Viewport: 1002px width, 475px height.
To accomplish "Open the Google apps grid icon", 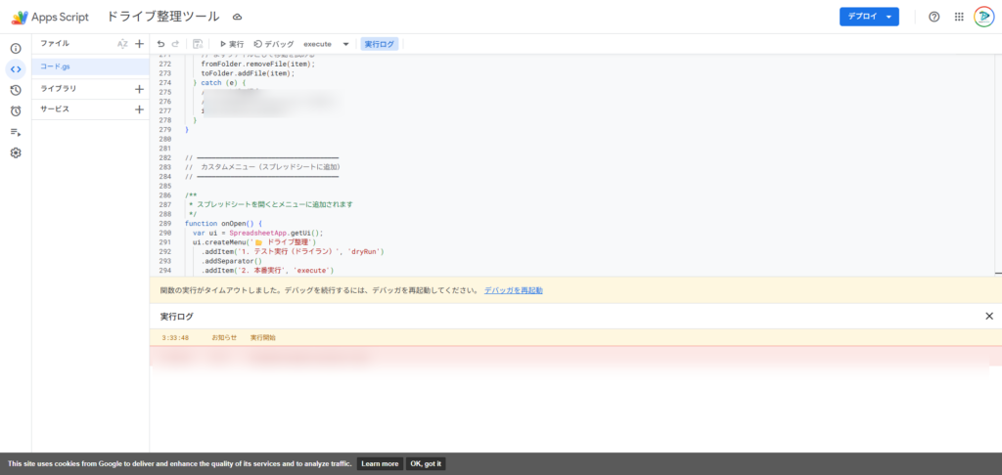I will tap(959, 18).
